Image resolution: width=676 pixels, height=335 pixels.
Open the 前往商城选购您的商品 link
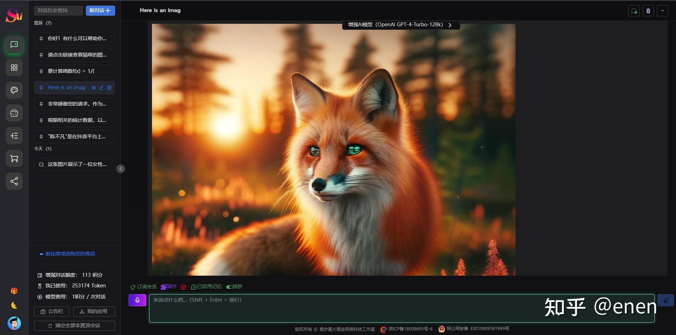click(70, 254)
